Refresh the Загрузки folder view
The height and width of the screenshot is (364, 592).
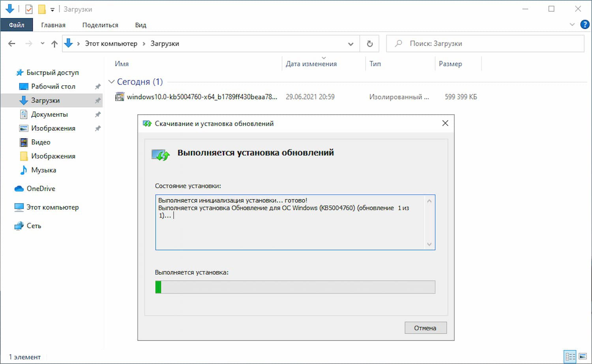pos(369,43)
